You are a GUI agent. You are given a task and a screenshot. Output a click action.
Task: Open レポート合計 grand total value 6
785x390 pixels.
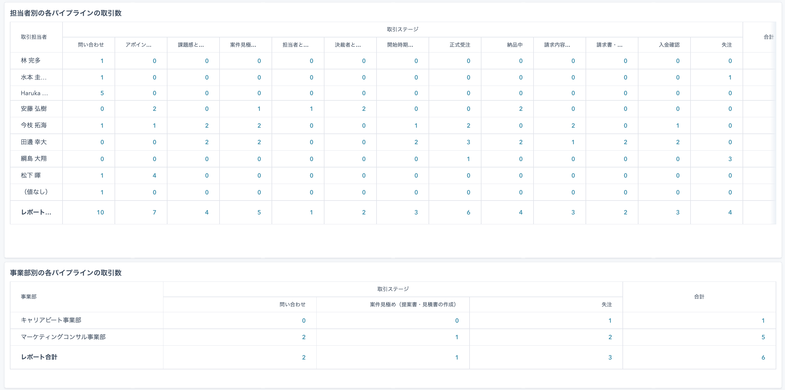click(763, 358)
